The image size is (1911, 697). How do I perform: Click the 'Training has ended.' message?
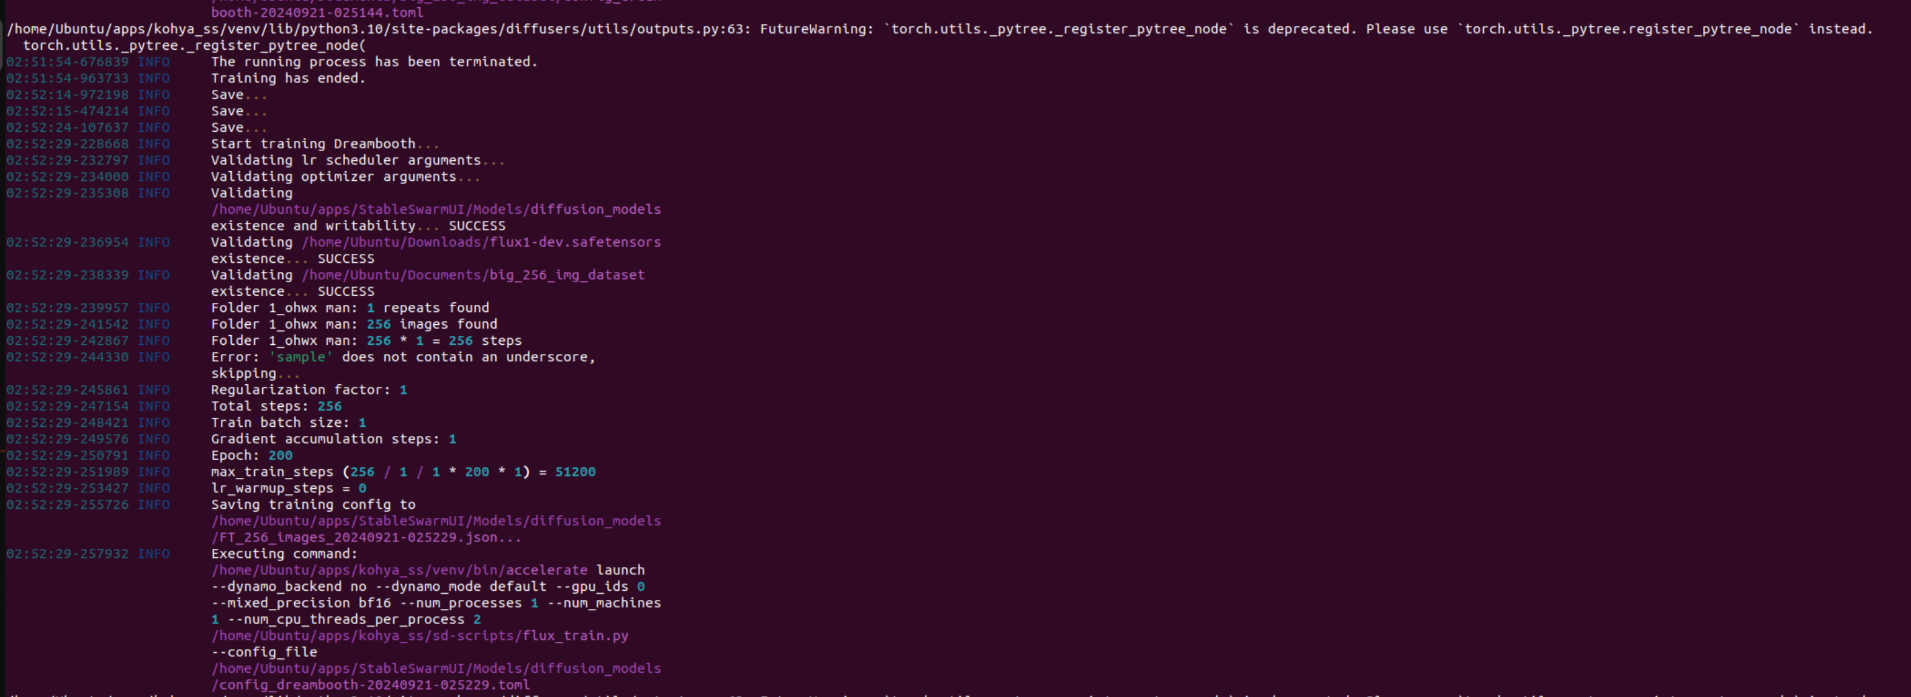tap(288, 78)
